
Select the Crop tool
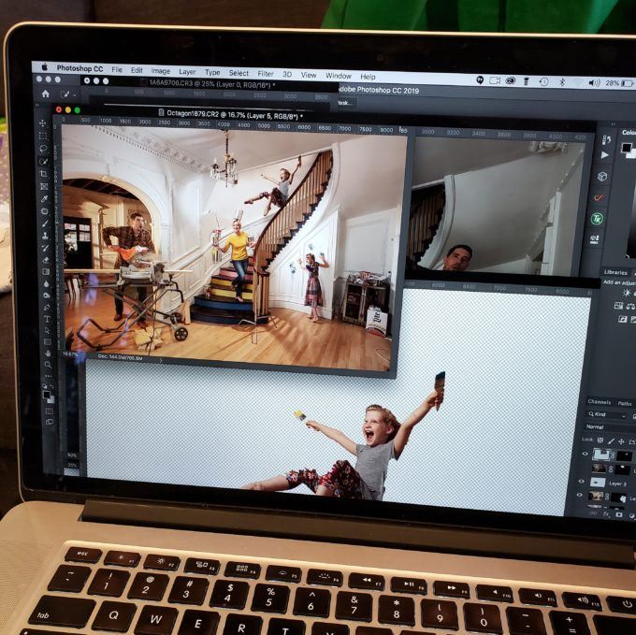[x=43, y=174]
